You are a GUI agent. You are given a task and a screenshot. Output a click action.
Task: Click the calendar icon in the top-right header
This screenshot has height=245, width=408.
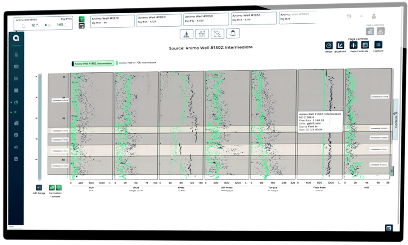(349, 16)
